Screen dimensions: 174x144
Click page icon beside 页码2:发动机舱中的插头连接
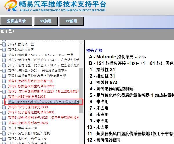tap(4, 133)
